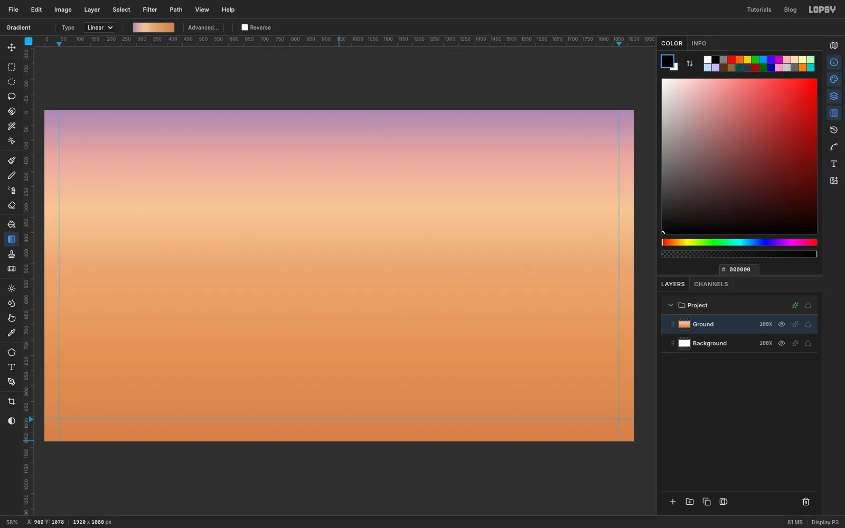The height and width of the screenshot is (528, 845).
Task: Select the Blur droplet tool
Action: coord(12,303)
